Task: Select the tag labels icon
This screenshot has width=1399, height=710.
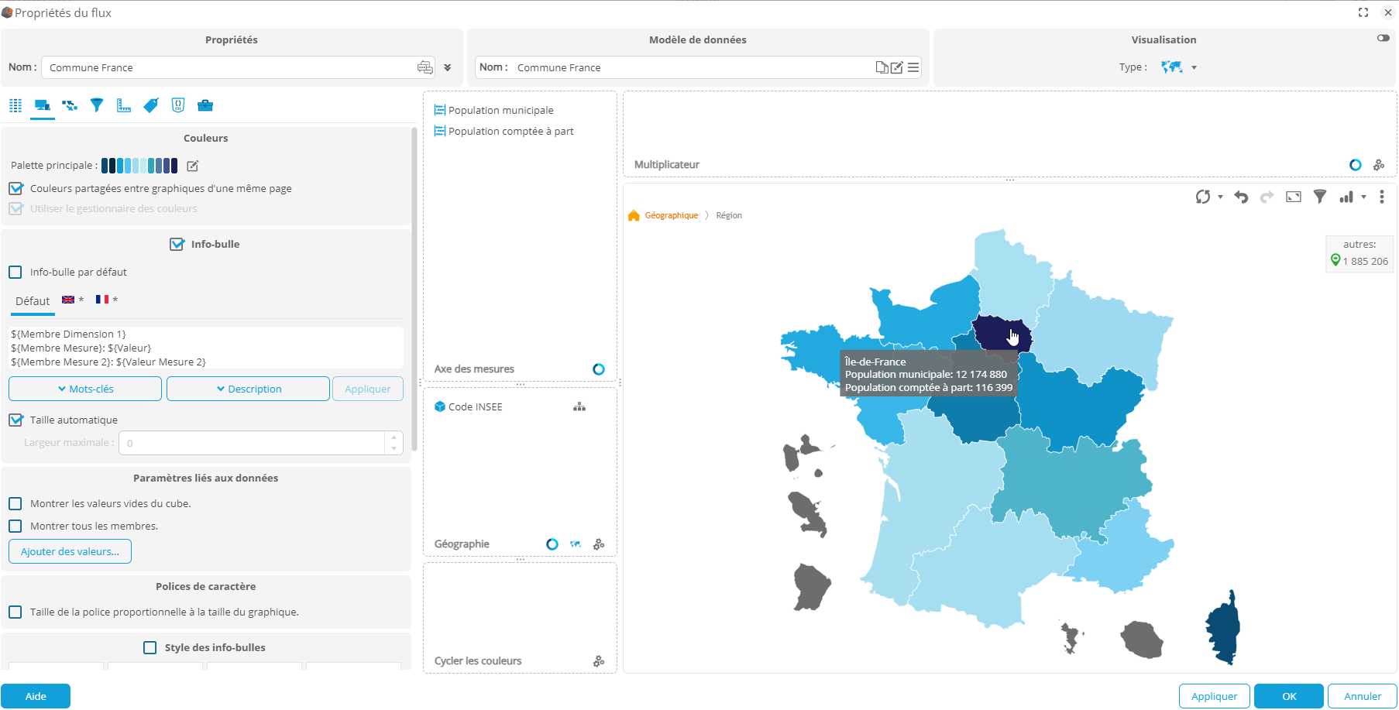Action: pyautogui.click(x=150, y=105)
